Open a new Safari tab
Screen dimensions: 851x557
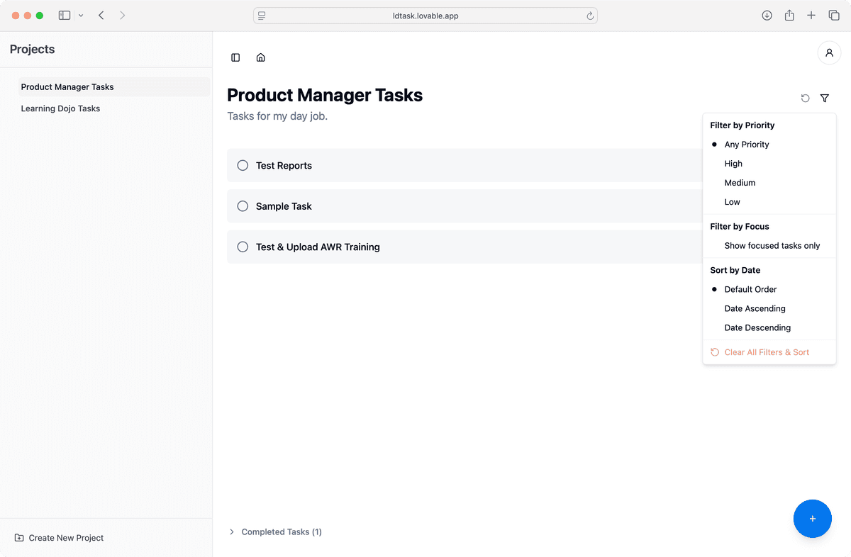[811, 16]
